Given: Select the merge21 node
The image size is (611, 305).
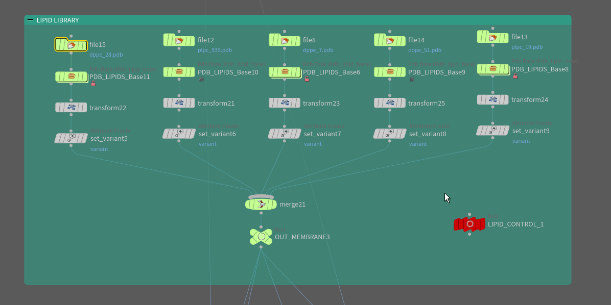Looking at the screenshot, I should point(261,204).
